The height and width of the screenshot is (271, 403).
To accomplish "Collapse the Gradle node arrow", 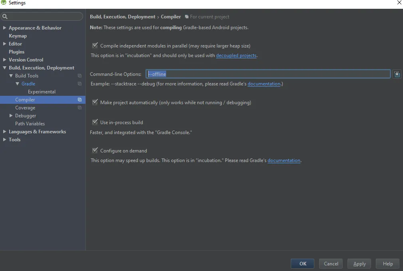I will pyautogui.click(x=17, y=84).
